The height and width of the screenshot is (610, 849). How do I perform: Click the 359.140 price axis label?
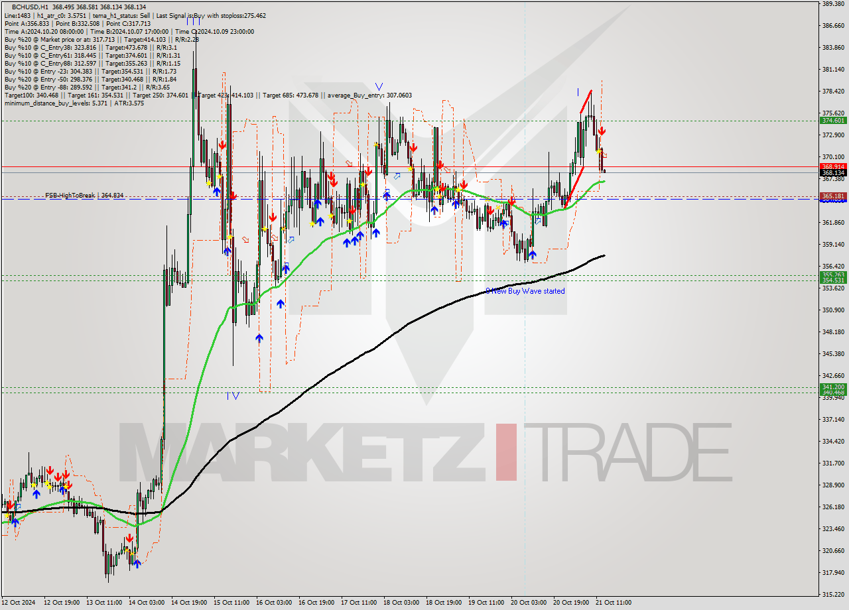pos(833,245)
